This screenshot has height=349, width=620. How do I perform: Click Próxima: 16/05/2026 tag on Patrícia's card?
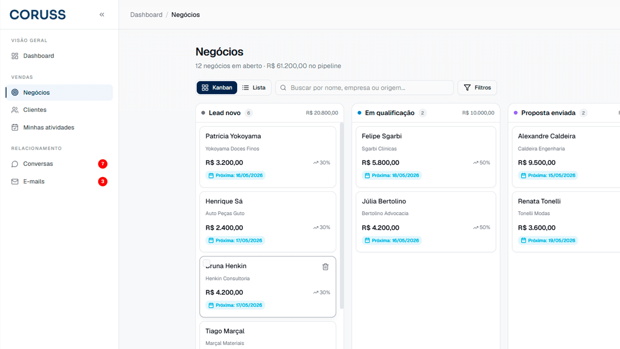pos(235,176)
